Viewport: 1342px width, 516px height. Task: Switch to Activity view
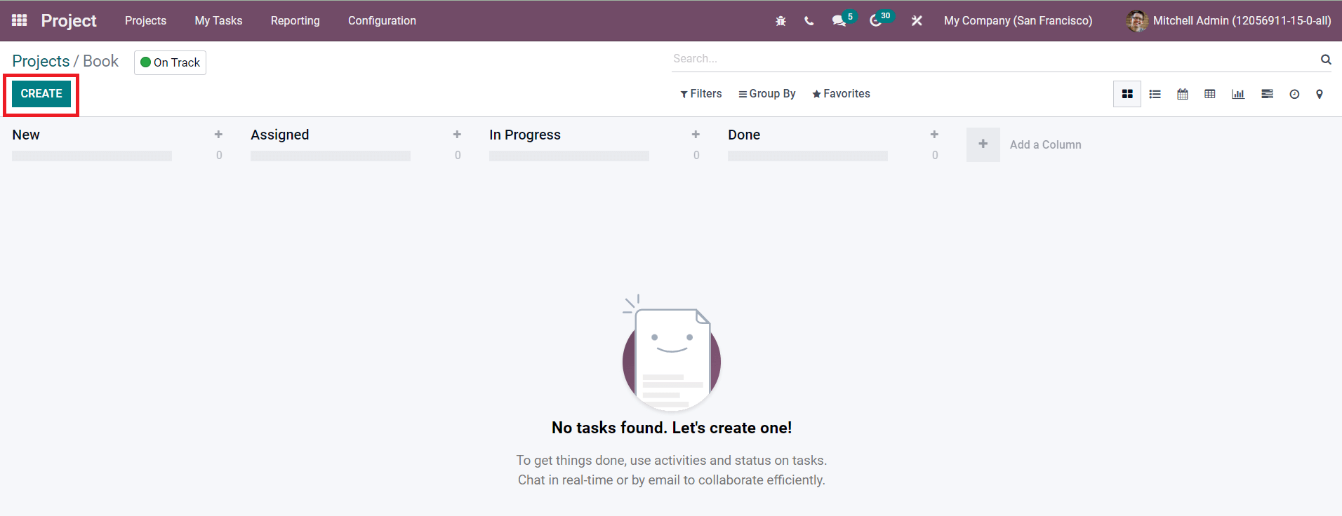pyautogui.click(x=1294, y=94)
